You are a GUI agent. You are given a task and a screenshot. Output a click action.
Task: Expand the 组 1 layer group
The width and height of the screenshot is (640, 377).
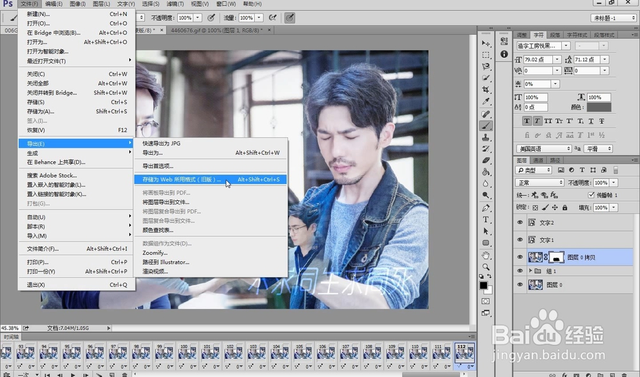(x=531, y=271)
